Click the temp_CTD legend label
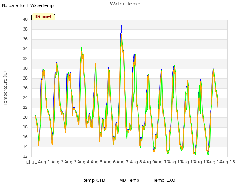The width and height of the screenshot is (251, 188). click(x=94, y=180)
